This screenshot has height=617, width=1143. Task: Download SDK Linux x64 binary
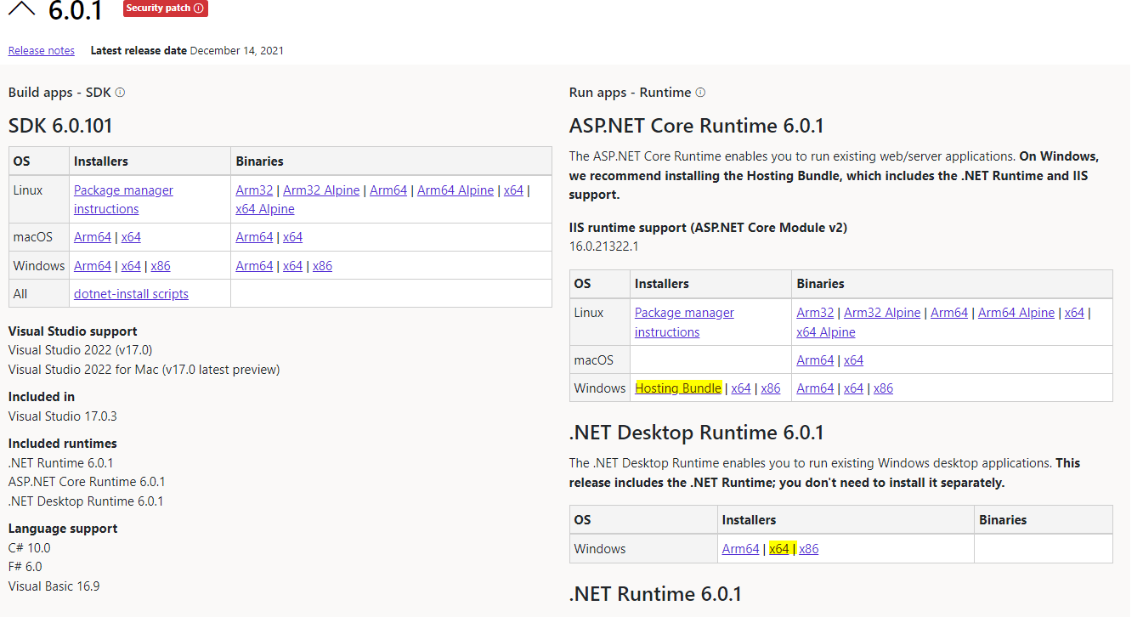tap(513, 190)
